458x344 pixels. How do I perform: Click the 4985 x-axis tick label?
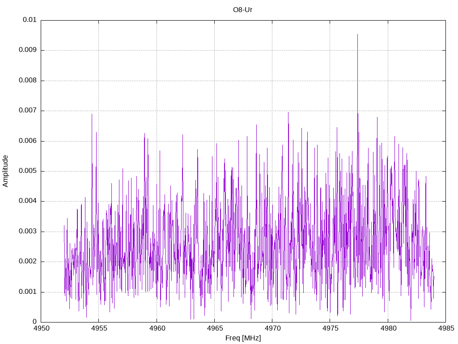[446, 328]
